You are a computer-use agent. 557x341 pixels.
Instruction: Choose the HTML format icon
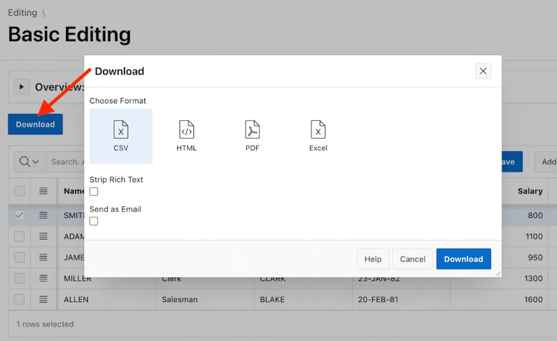pyautogui.click(x=187, y=136)
